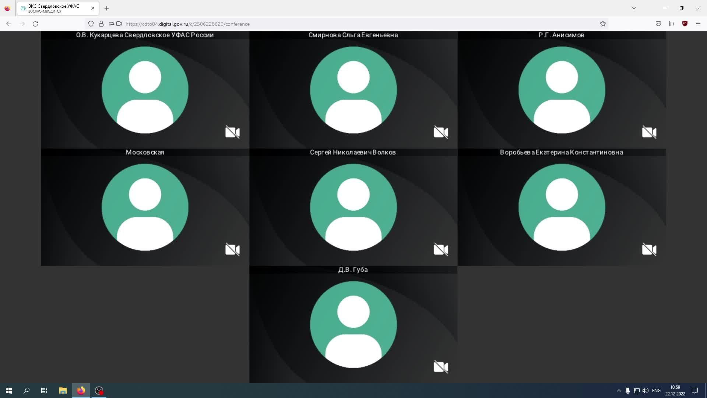Expand the list all tabs dropdown
Image resolution: width=707 pixels, height=398 pixels.
(x=634, y=8)
